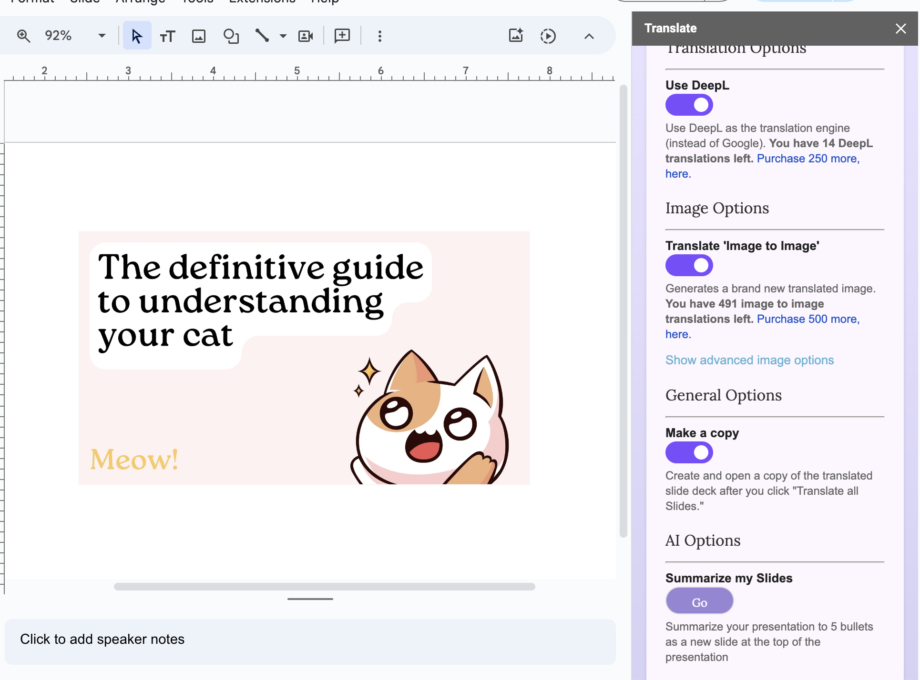The width and height of the screenshot is (920, 680).
Task: Click the zoom magnifier icon
Action: click(23, 36)
